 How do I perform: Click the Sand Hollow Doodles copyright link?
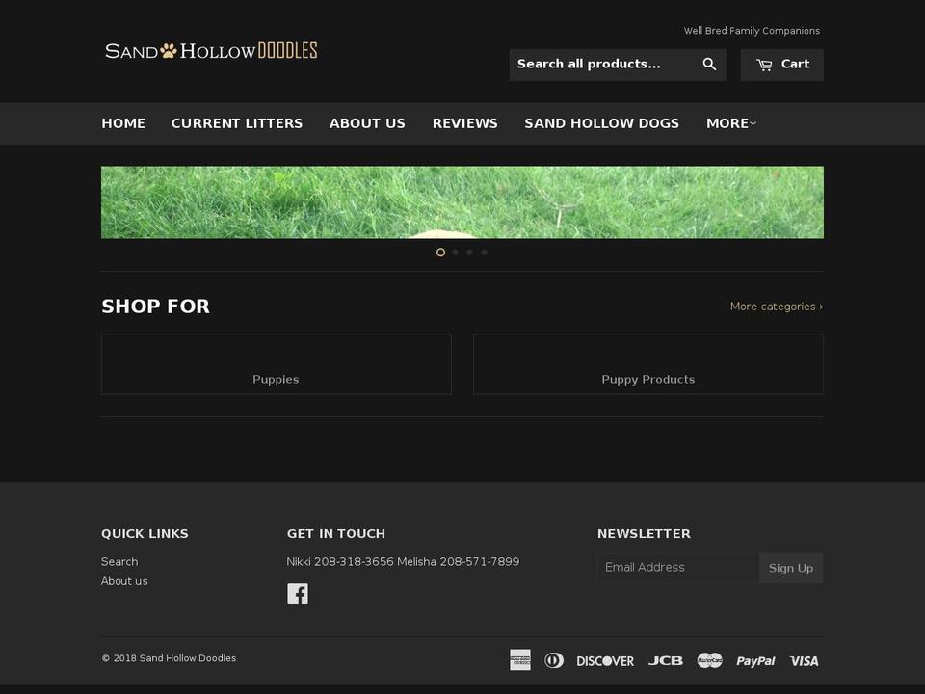188,658
